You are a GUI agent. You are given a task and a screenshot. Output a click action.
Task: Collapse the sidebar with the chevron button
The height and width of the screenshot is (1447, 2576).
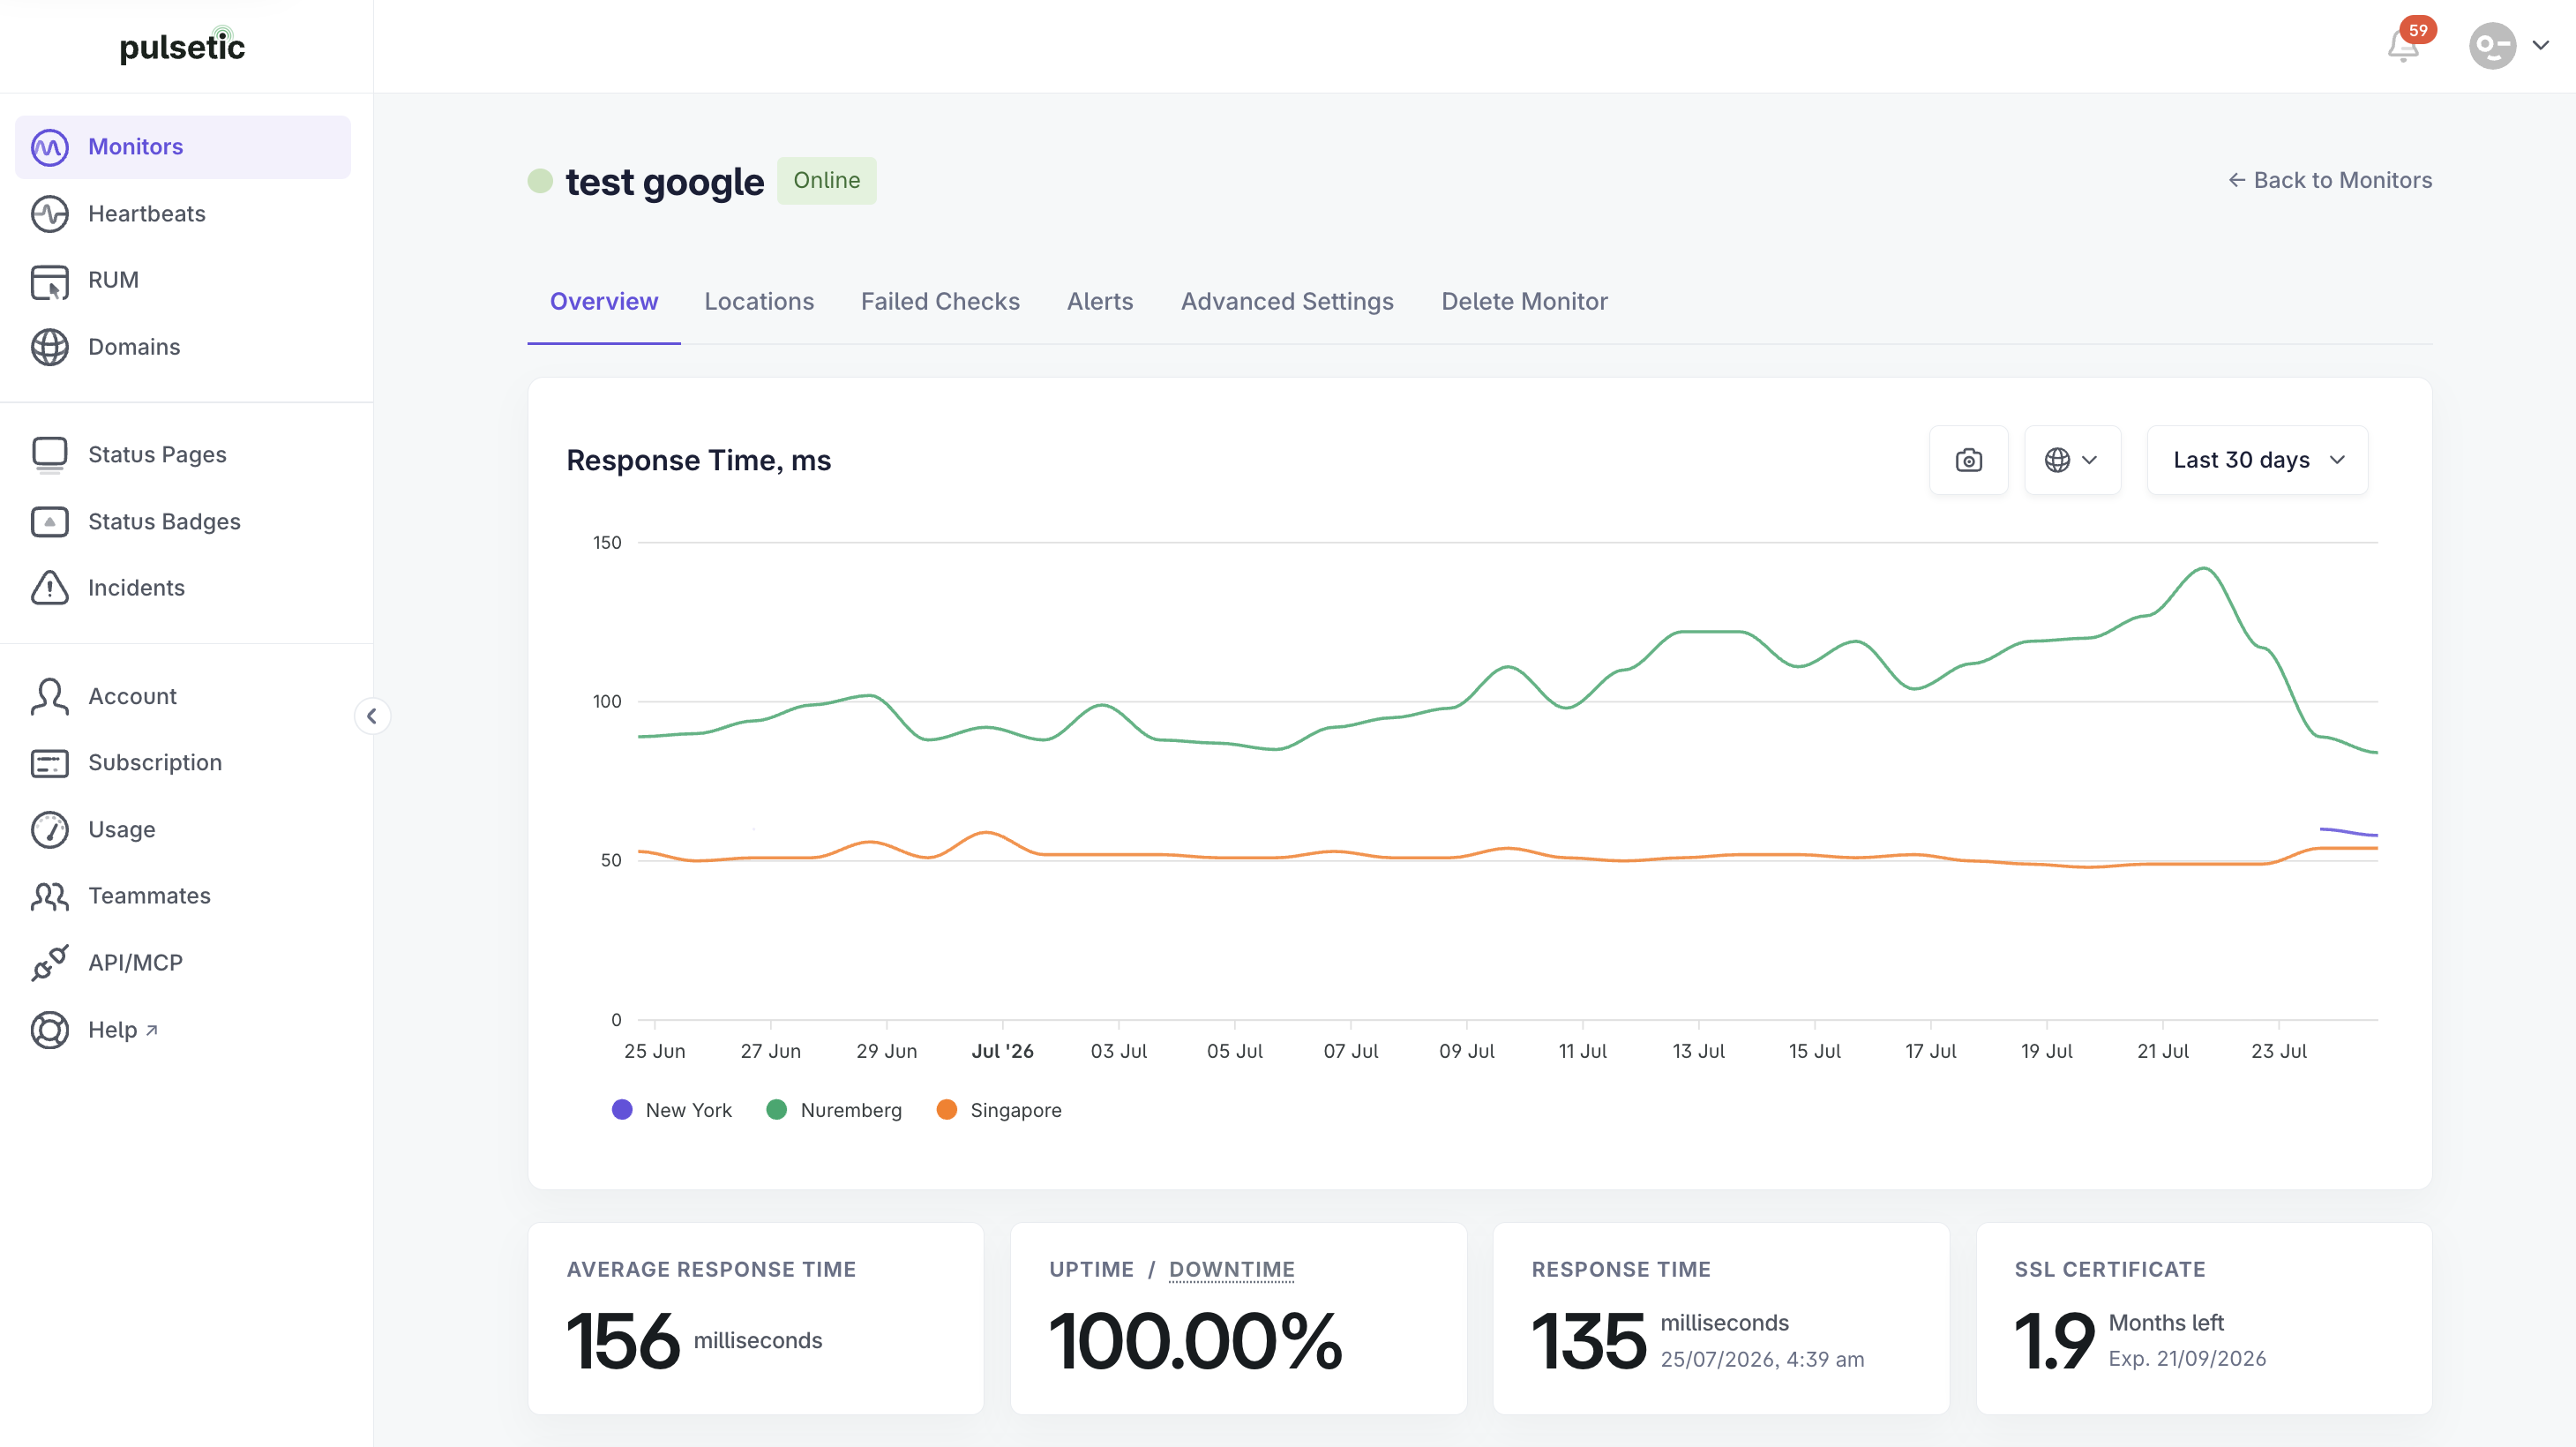click(x=372, y=716)
